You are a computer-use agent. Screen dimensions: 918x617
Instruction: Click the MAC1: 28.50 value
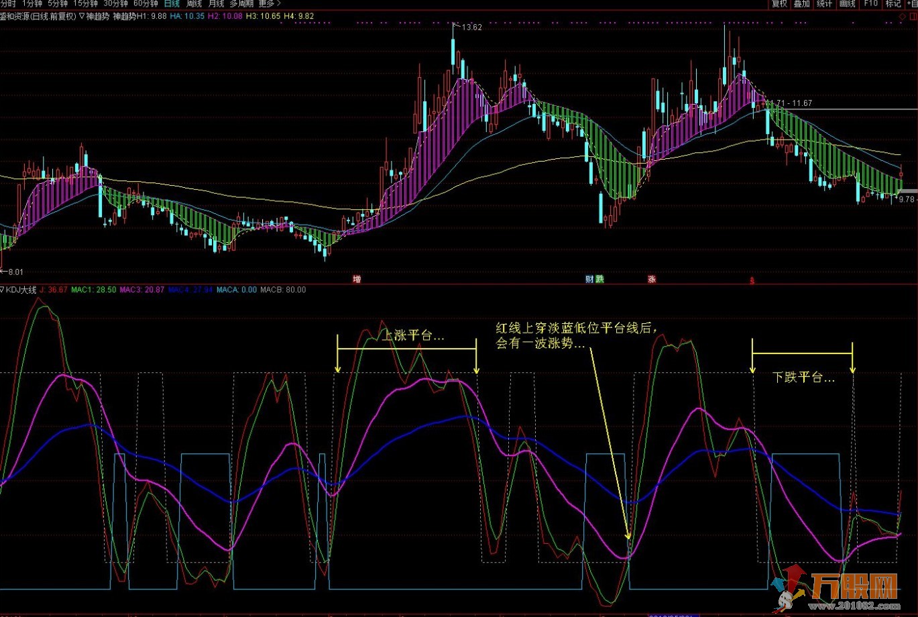pos(94,290)
